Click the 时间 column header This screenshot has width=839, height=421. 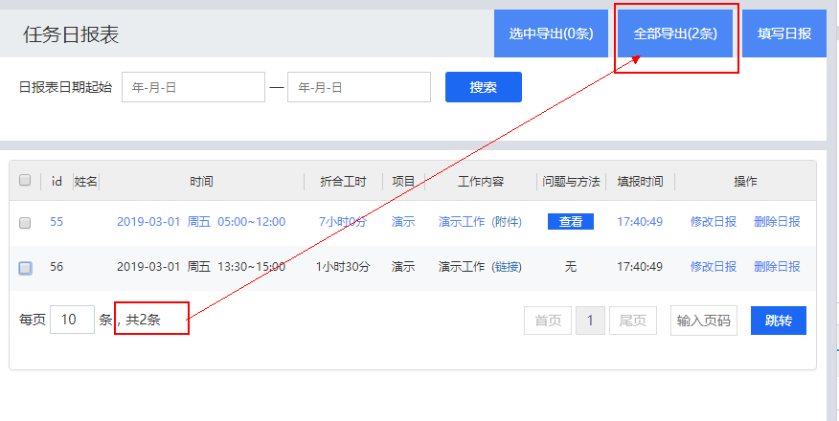tap(201, 182)
